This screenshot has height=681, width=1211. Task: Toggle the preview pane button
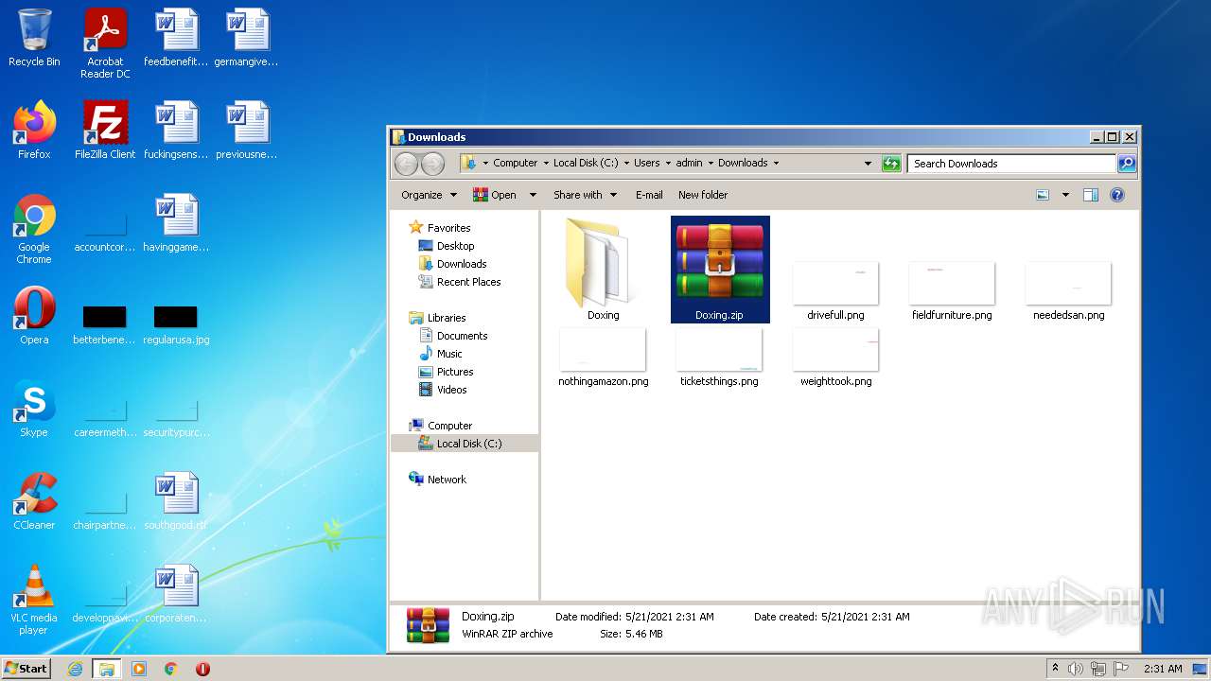tap(1091, 195)
